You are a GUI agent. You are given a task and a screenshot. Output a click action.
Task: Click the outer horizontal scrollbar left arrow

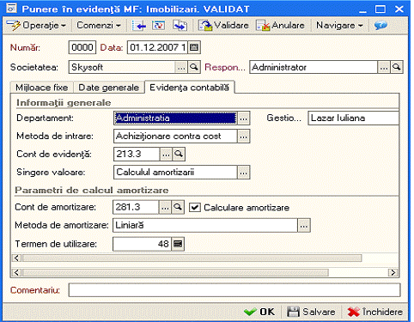(17, 272)
